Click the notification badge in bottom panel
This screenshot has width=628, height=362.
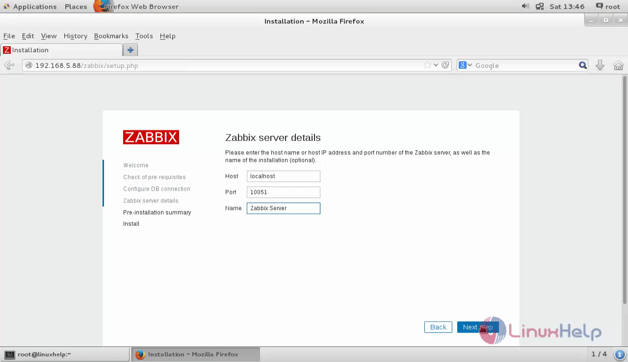pyautogui.click(x=619, y=354)
